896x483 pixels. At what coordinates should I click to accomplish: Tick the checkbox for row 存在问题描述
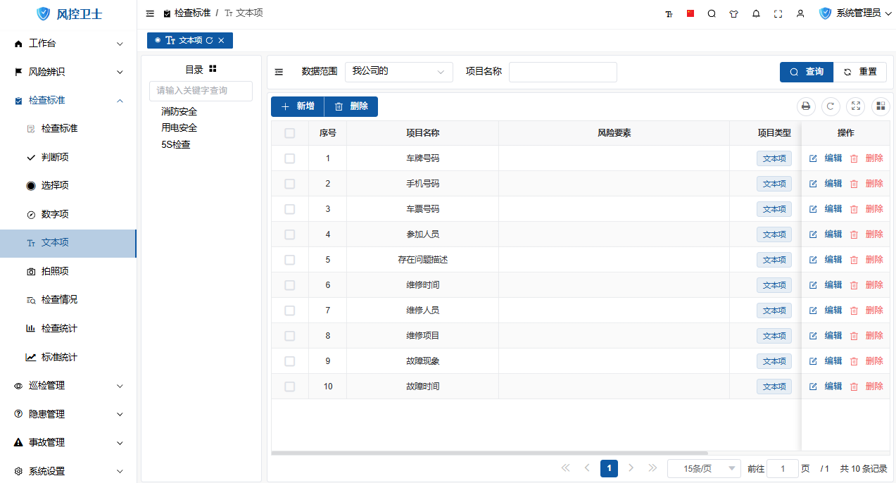tap(289, 260)
